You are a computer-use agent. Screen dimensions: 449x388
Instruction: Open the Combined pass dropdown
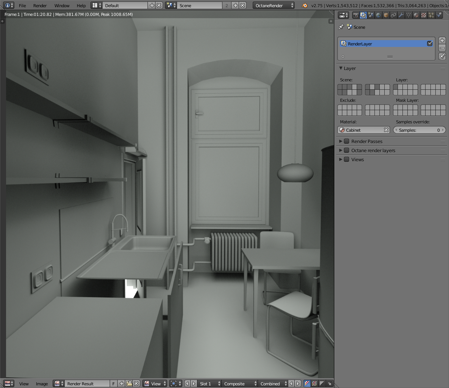273,383
